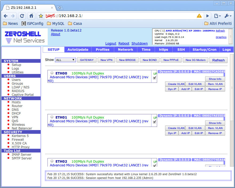Open DHCP in the NETWORK menu
The image size is (235, 188).
16,113
